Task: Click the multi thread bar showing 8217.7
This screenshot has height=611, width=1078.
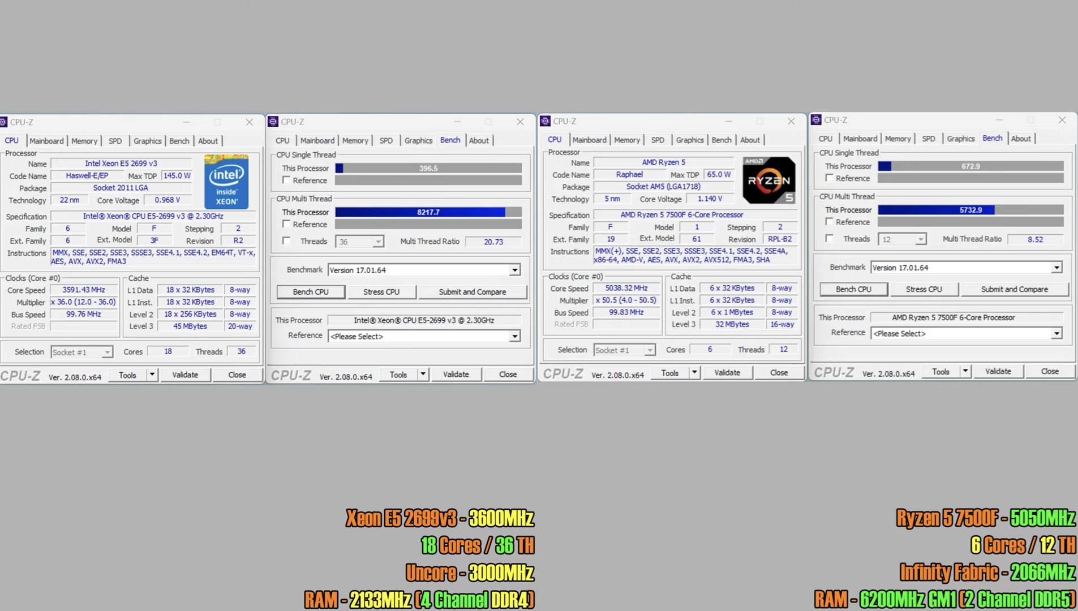Action: [x=428, y=212]
